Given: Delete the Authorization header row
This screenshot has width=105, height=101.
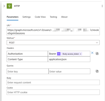Looking at the screenshot, I should pos(92,53).
